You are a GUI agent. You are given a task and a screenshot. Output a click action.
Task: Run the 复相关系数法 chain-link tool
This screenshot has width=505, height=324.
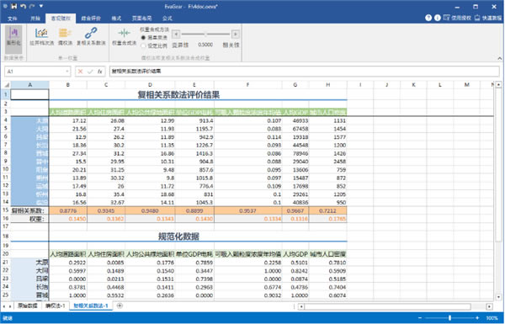(91, 36)
